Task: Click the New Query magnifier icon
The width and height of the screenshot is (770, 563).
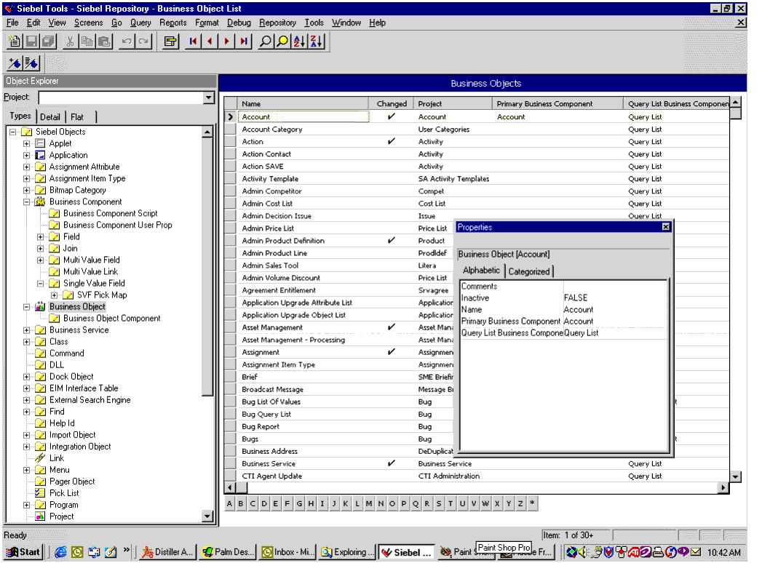Action: pyautogui.click(x=265, y=41)
